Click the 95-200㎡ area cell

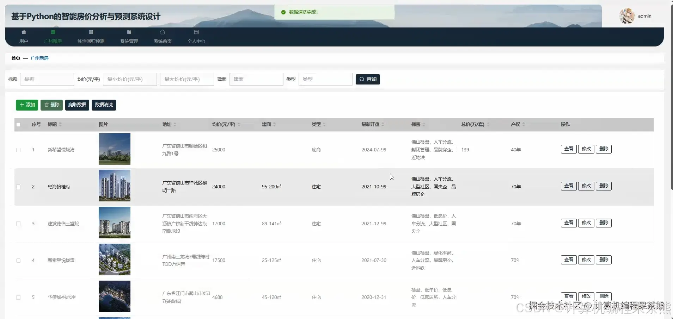tap(271, 187)
